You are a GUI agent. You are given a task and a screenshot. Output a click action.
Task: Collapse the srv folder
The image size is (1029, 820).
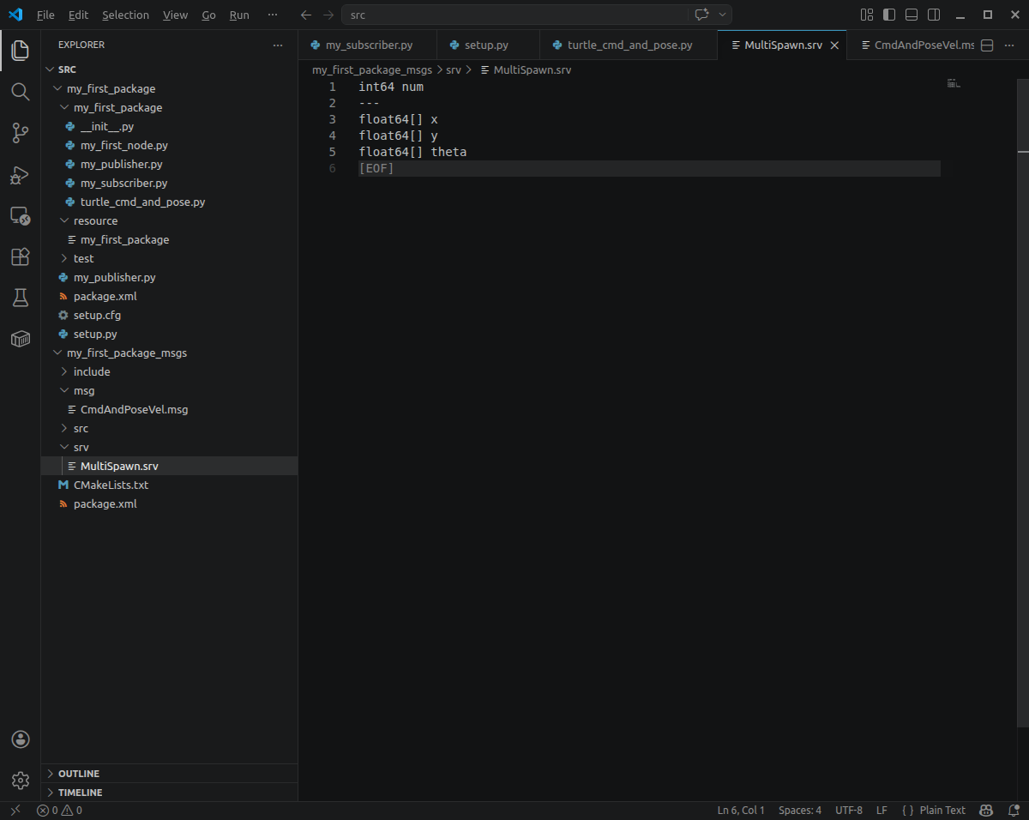tap(64, 447)
